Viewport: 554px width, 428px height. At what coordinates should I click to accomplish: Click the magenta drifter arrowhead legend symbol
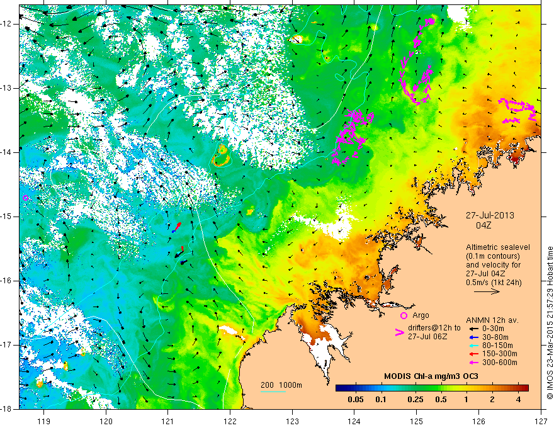(x=399, y=332)
